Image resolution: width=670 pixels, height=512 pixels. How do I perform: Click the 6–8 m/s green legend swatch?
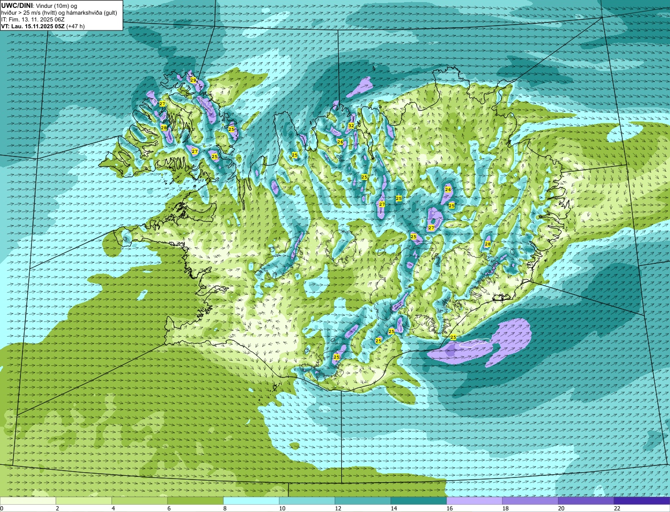195,500
